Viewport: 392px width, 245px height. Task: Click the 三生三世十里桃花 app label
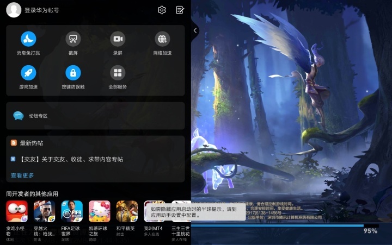tap(181, 231)
